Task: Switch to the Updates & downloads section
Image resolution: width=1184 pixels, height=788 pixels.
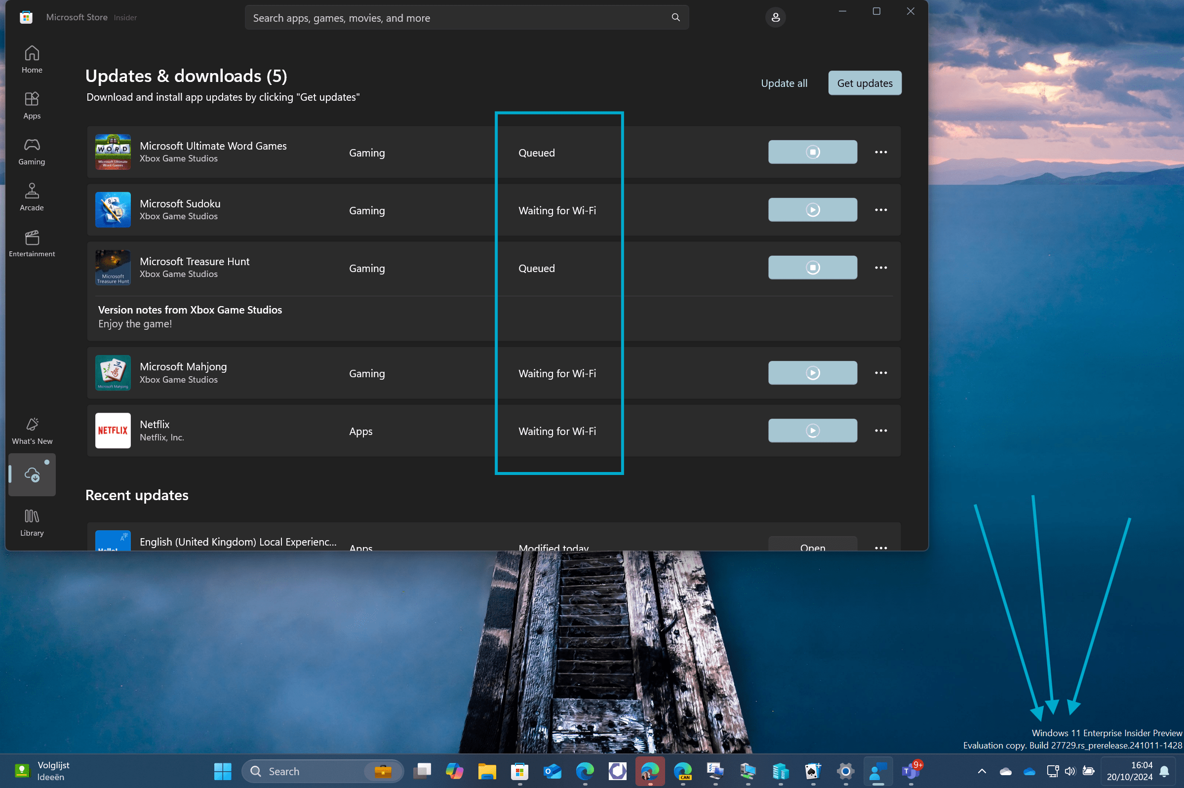Action: pyautogui.click(x=32, y=474)
